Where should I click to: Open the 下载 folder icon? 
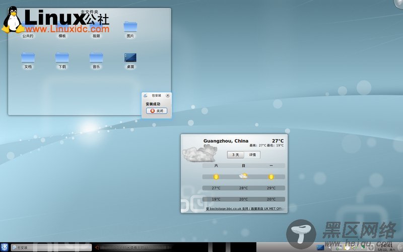(62, 57)
